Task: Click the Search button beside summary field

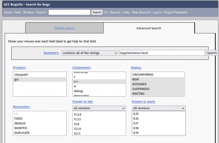Action: click(212, 53)
